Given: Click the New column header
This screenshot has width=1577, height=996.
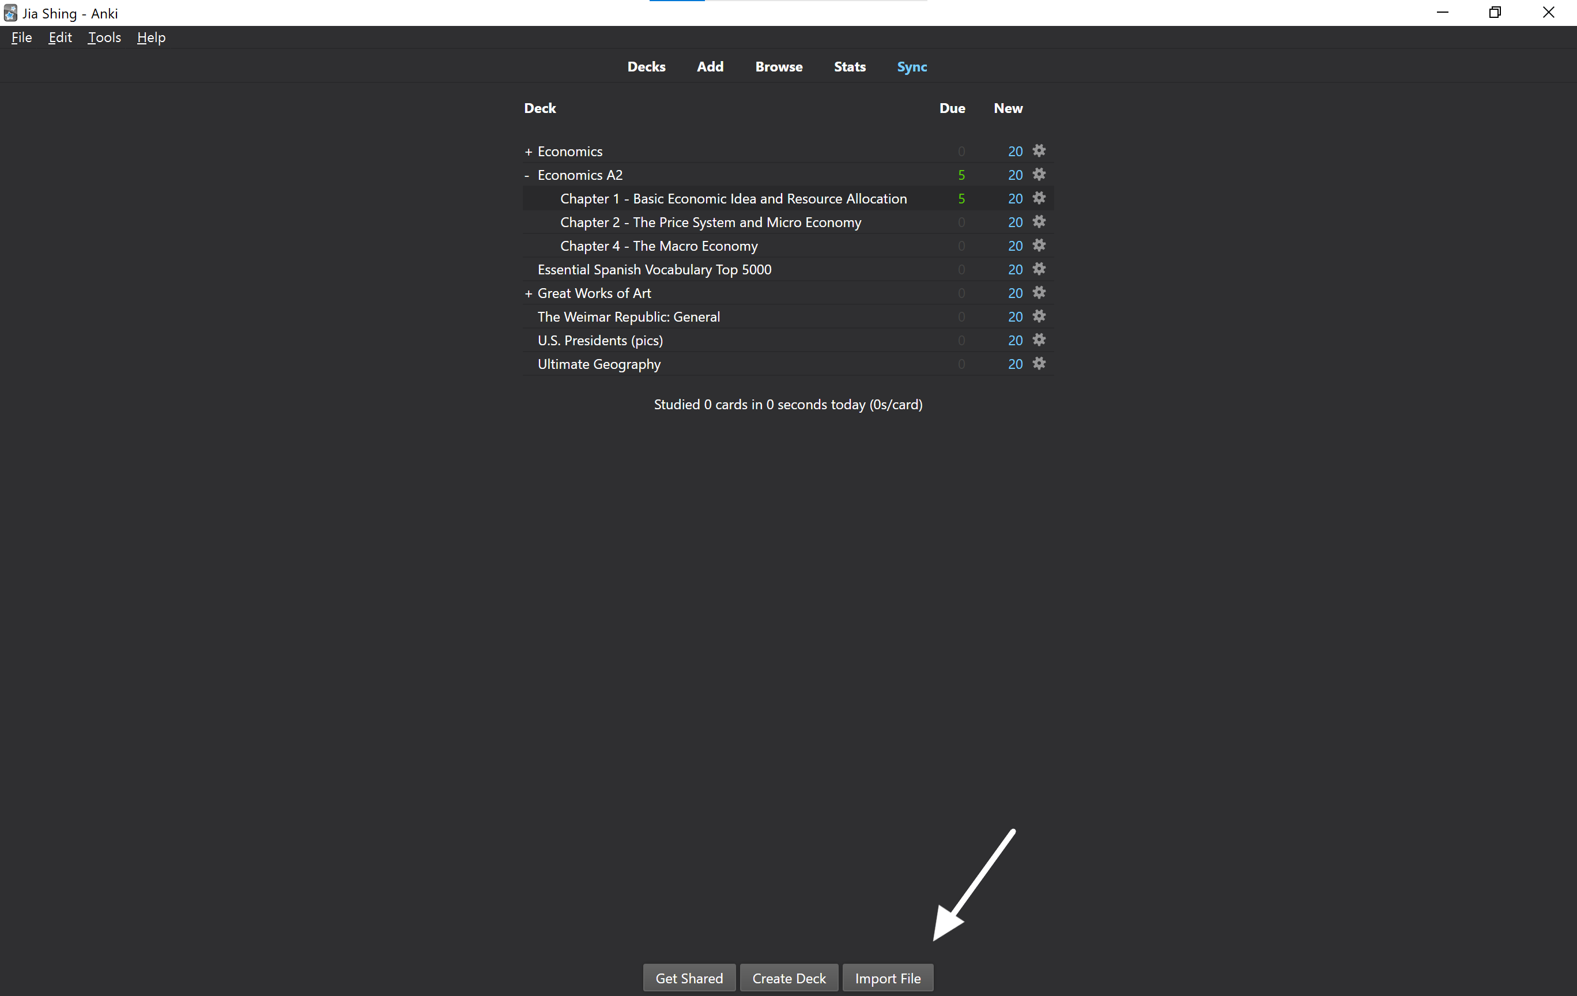Looking at the screenshot, I should point(1008,108).
